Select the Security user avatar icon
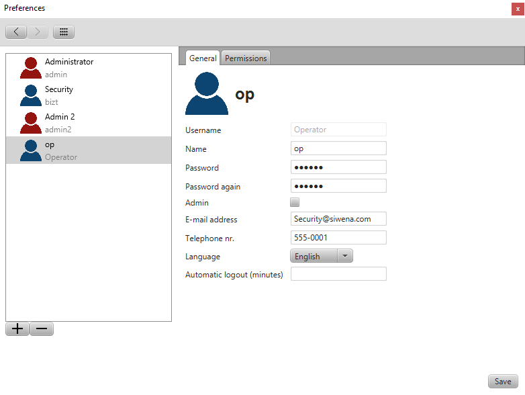Screen dimensions: 525x395 [31, 95]
